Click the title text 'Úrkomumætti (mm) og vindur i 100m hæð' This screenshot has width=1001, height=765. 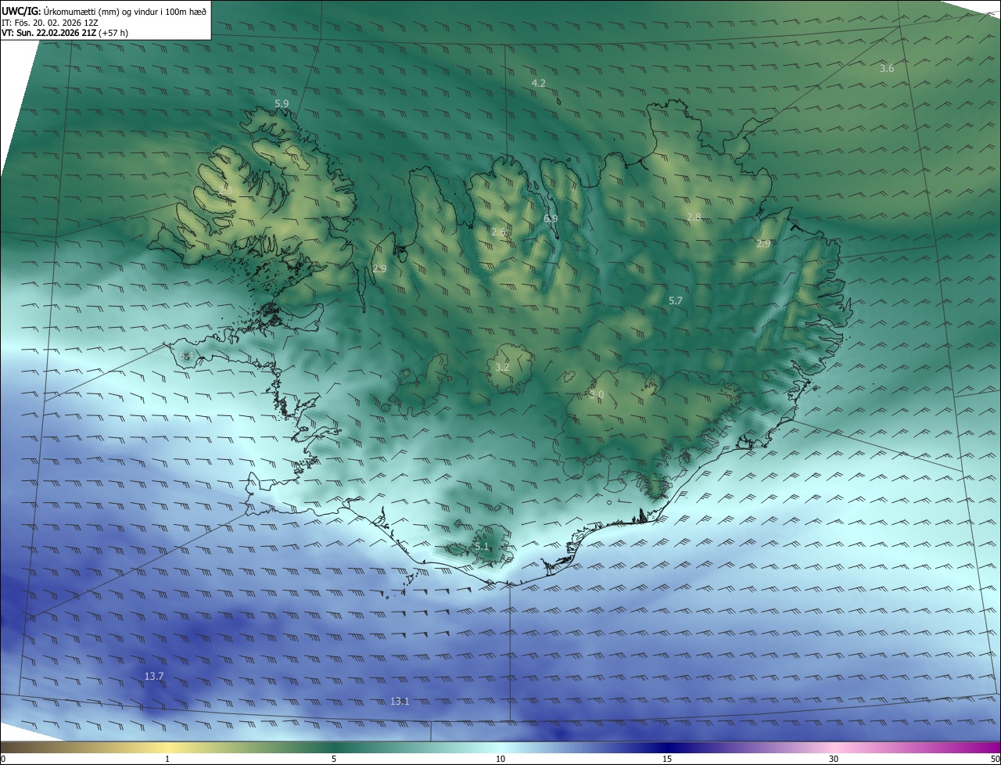(125, 11)
